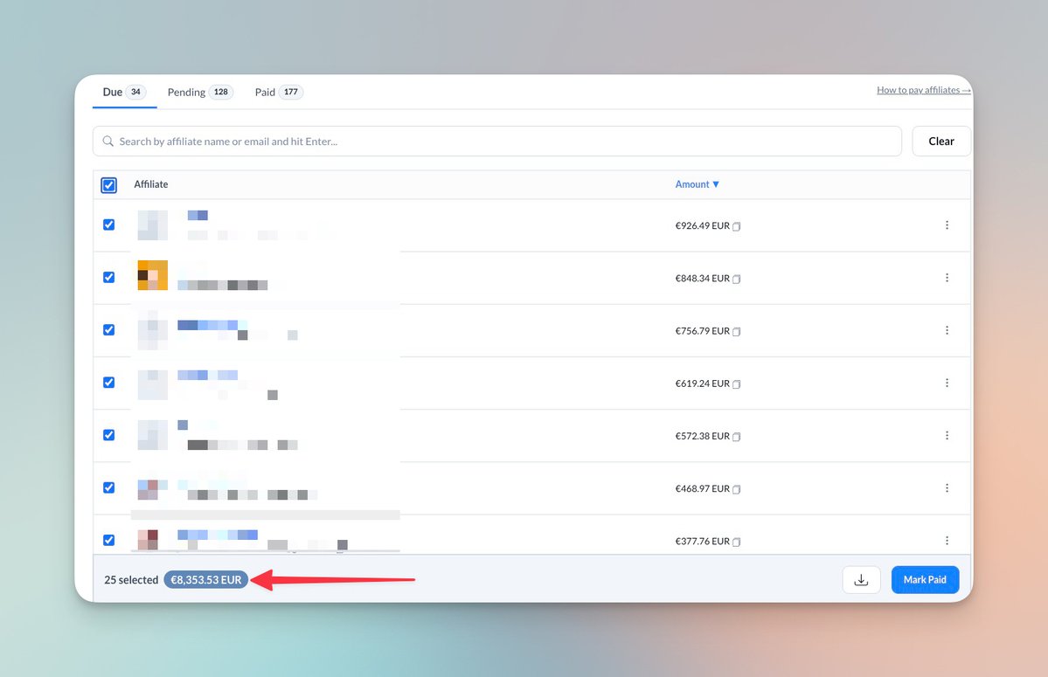This screenshot has height=677, width=1048.
Task: Open the three-dot menu for €619.24 row
Action: pyautogui.click(x=947, y=383)
